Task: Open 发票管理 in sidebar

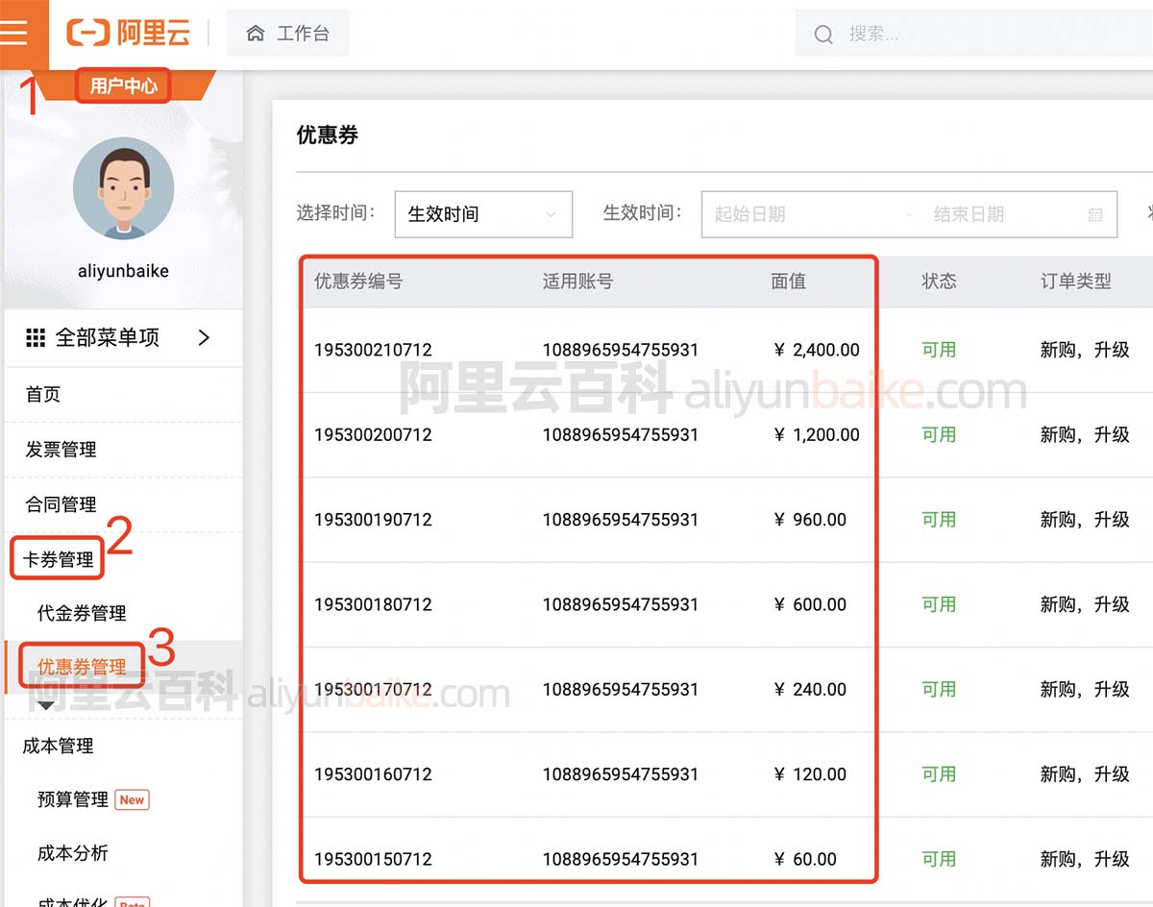Action: point(61,450)
